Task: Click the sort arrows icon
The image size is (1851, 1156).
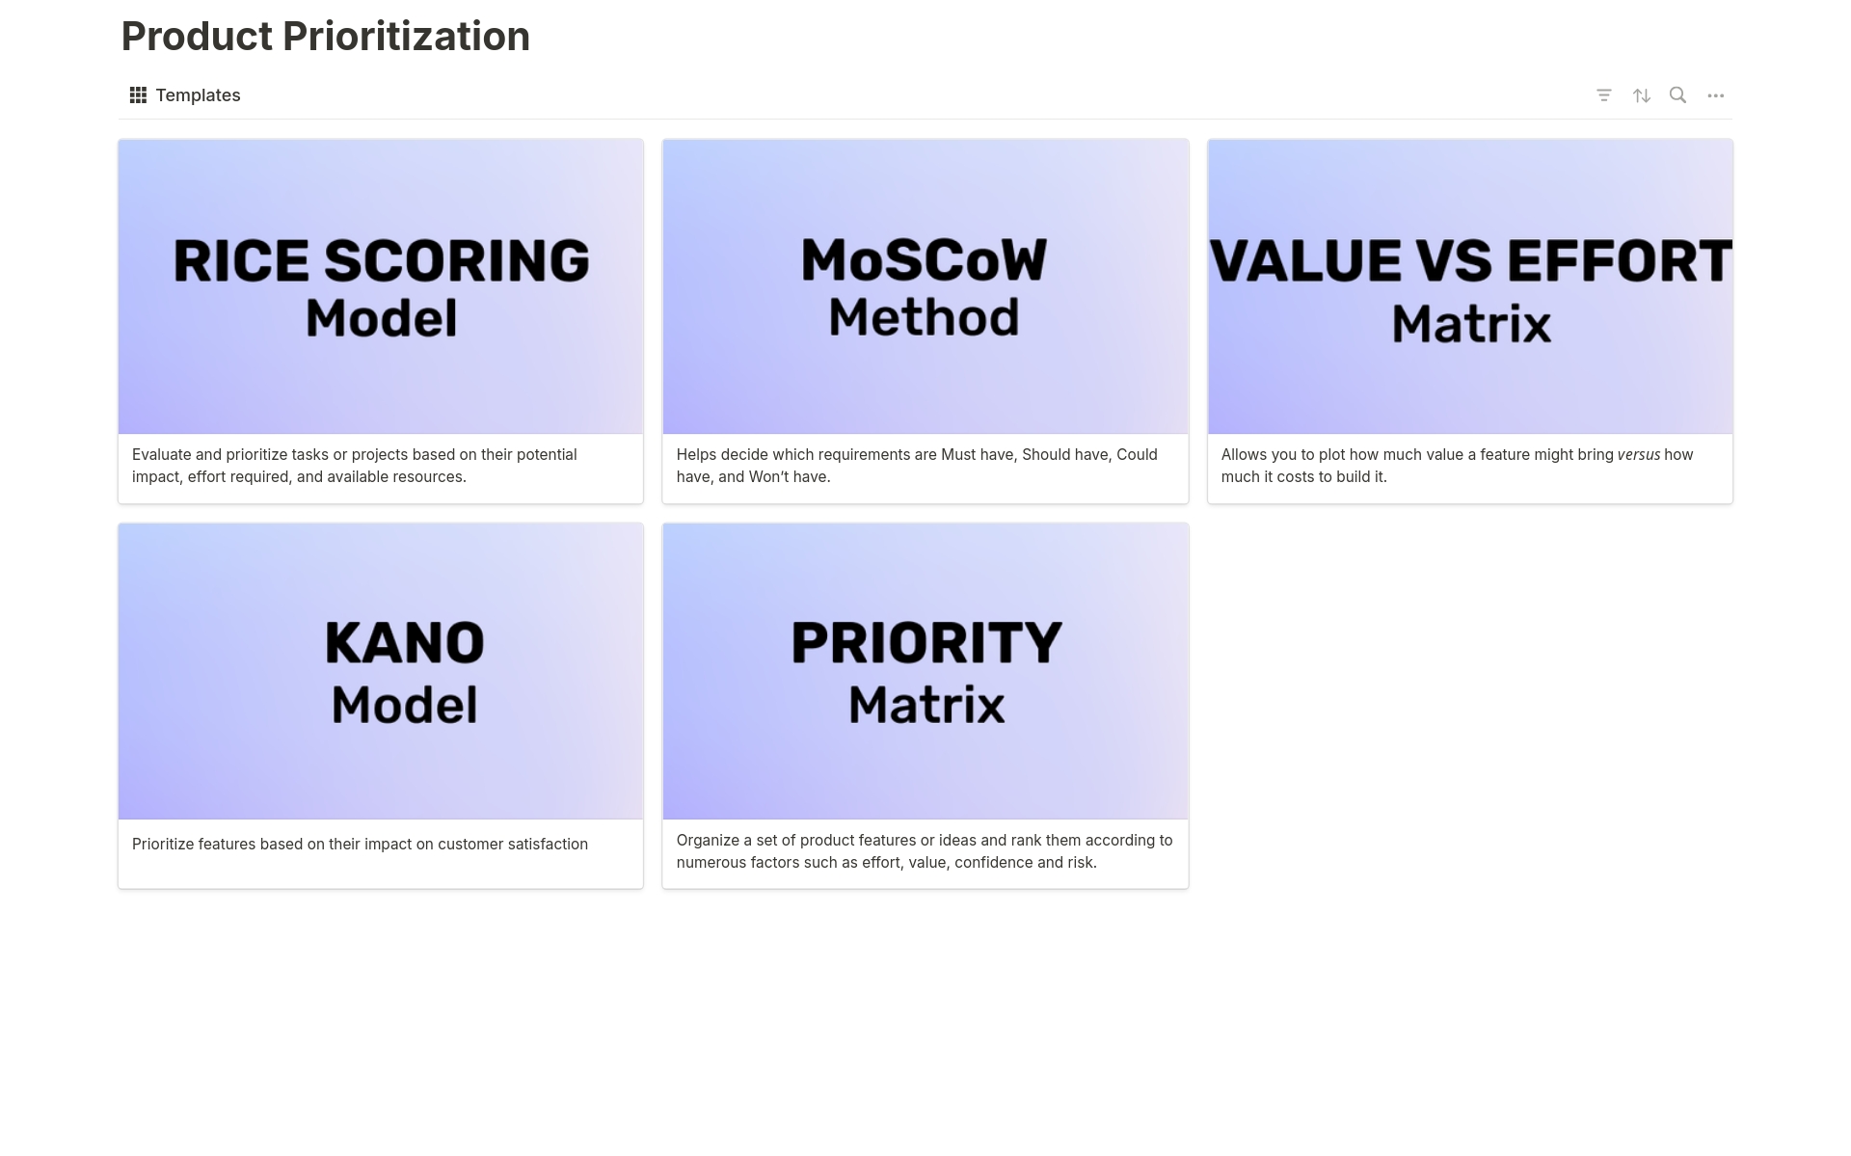Action: click(1641, 95)
